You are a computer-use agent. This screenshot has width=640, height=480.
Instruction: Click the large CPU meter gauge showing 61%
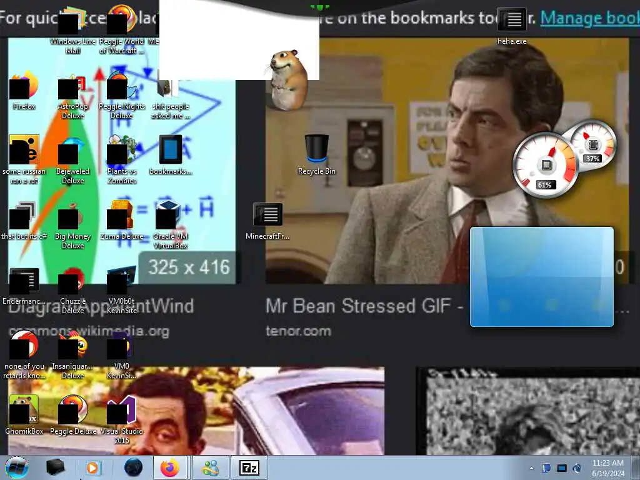545,165
